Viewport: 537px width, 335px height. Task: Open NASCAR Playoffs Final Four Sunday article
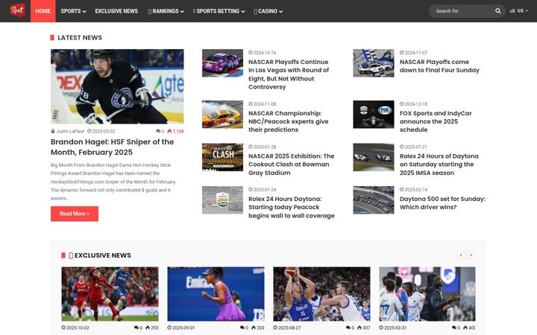(439, 66)
